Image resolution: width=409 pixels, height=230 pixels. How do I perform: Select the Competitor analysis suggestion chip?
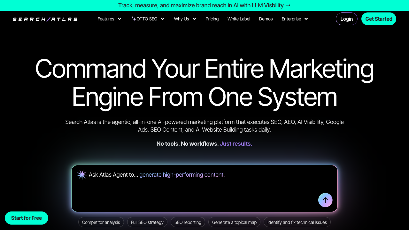101,222
